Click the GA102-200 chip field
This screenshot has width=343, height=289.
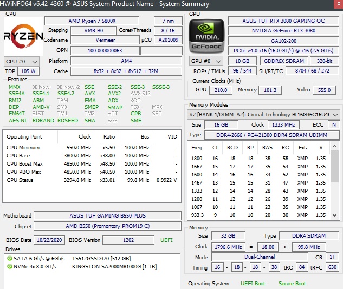(x=283, y=41)
